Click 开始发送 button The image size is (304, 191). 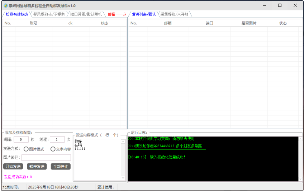click(13, 166)
